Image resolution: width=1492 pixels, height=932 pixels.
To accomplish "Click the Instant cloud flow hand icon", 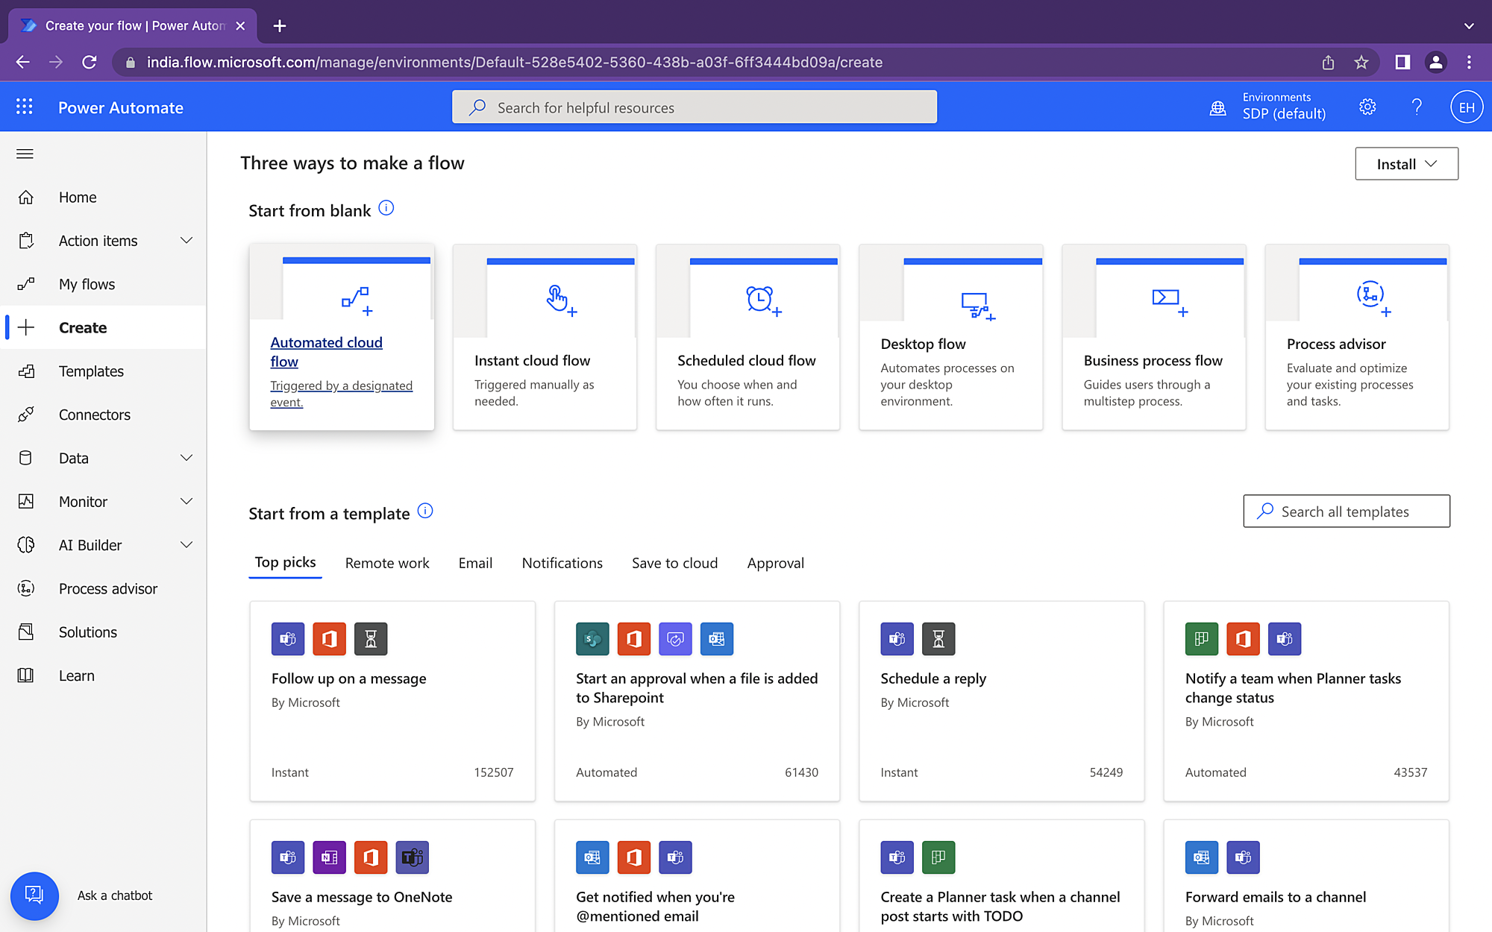I will click(x=561, y=300).
